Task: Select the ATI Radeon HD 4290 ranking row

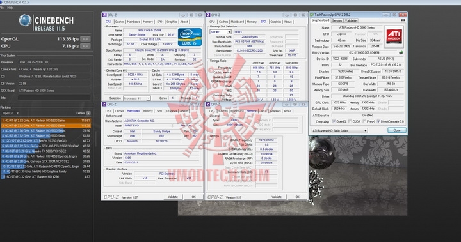Action: 46,177
